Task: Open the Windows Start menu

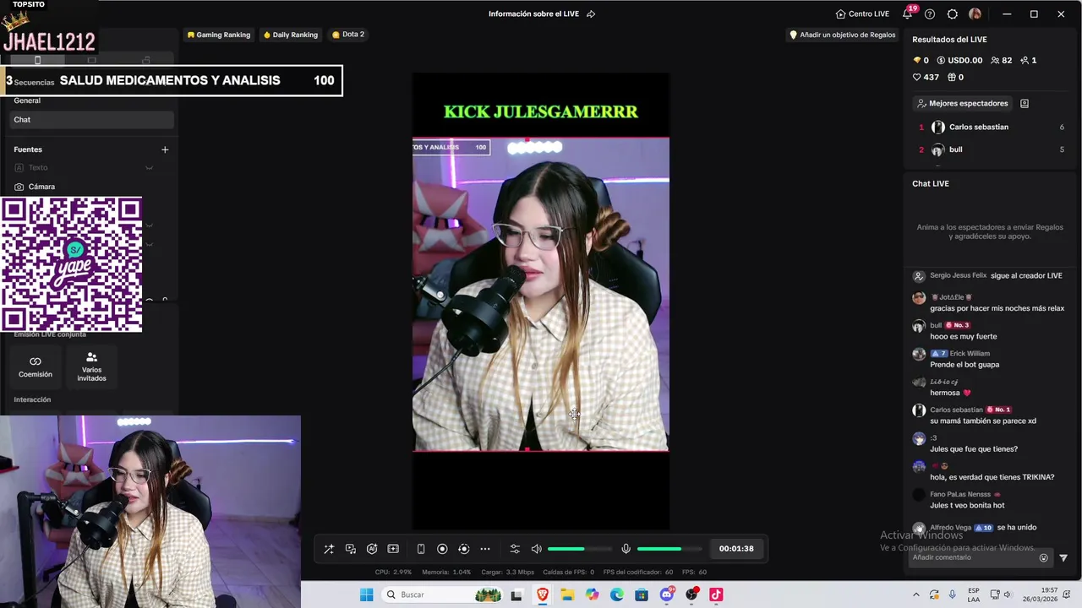Action: (366, 594)
